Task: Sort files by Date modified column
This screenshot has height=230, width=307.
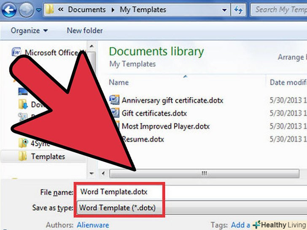Action: point(288,82)
